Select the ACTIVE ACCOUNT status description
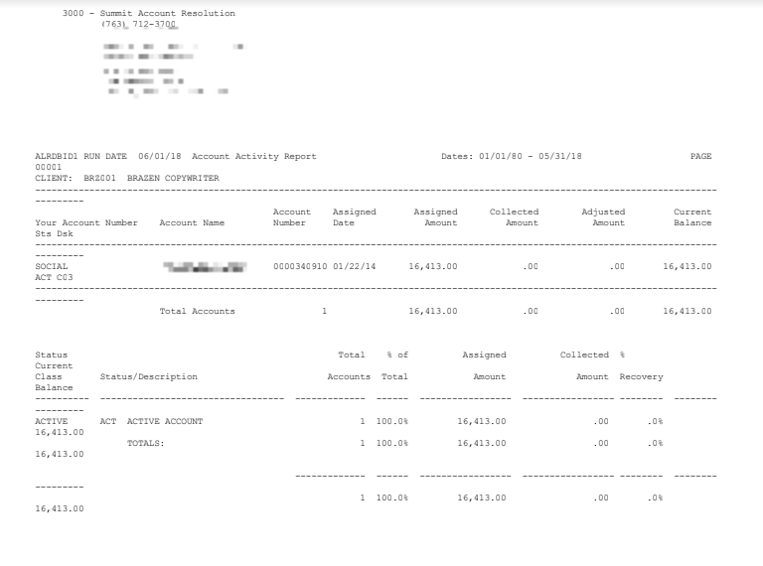 (164, 421)
